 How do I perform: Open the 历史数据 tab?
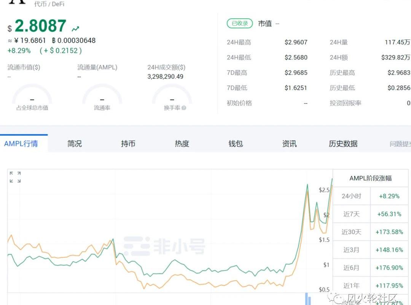point(343,144)
